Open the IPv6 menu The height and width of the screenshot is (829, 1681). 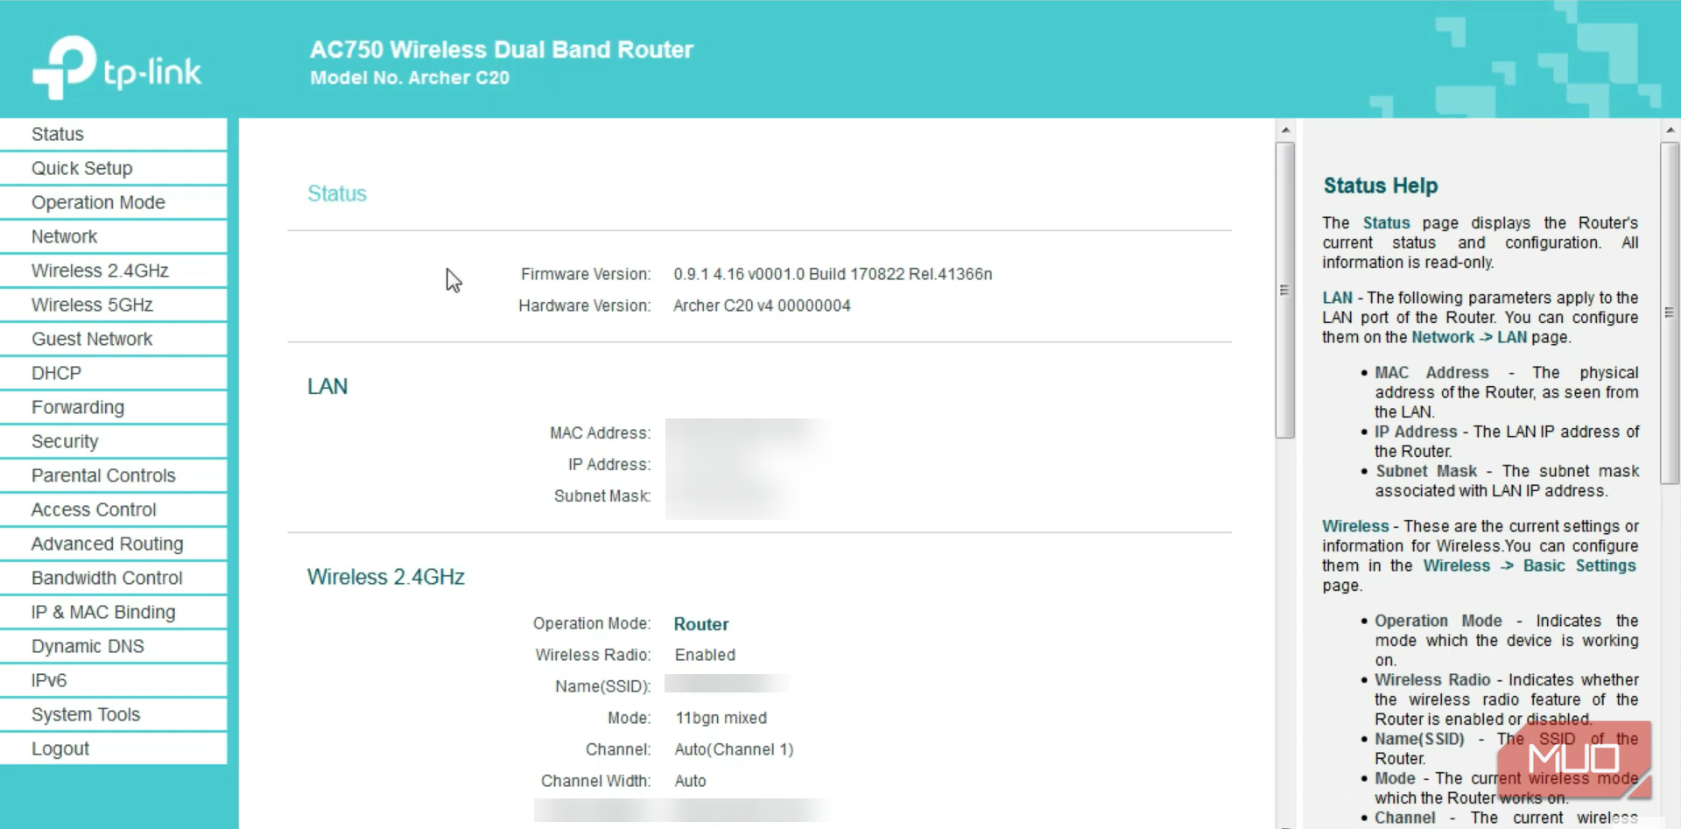tap(114, 680)
